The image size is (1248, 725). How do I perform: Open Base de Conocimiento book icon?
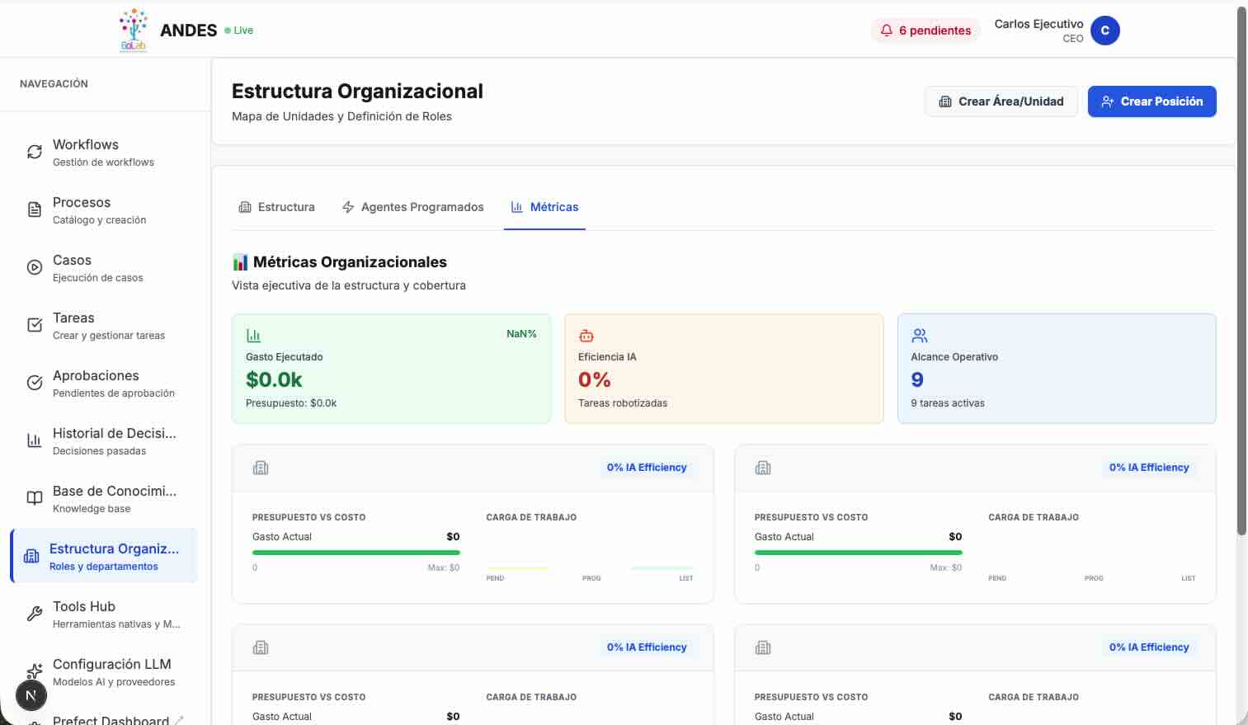[x=34, y=497]
